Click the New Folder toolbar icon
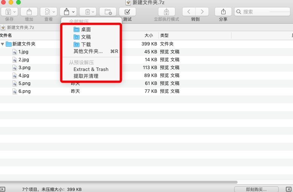This screenshot has width=293, height=192. tap(108, 12)
